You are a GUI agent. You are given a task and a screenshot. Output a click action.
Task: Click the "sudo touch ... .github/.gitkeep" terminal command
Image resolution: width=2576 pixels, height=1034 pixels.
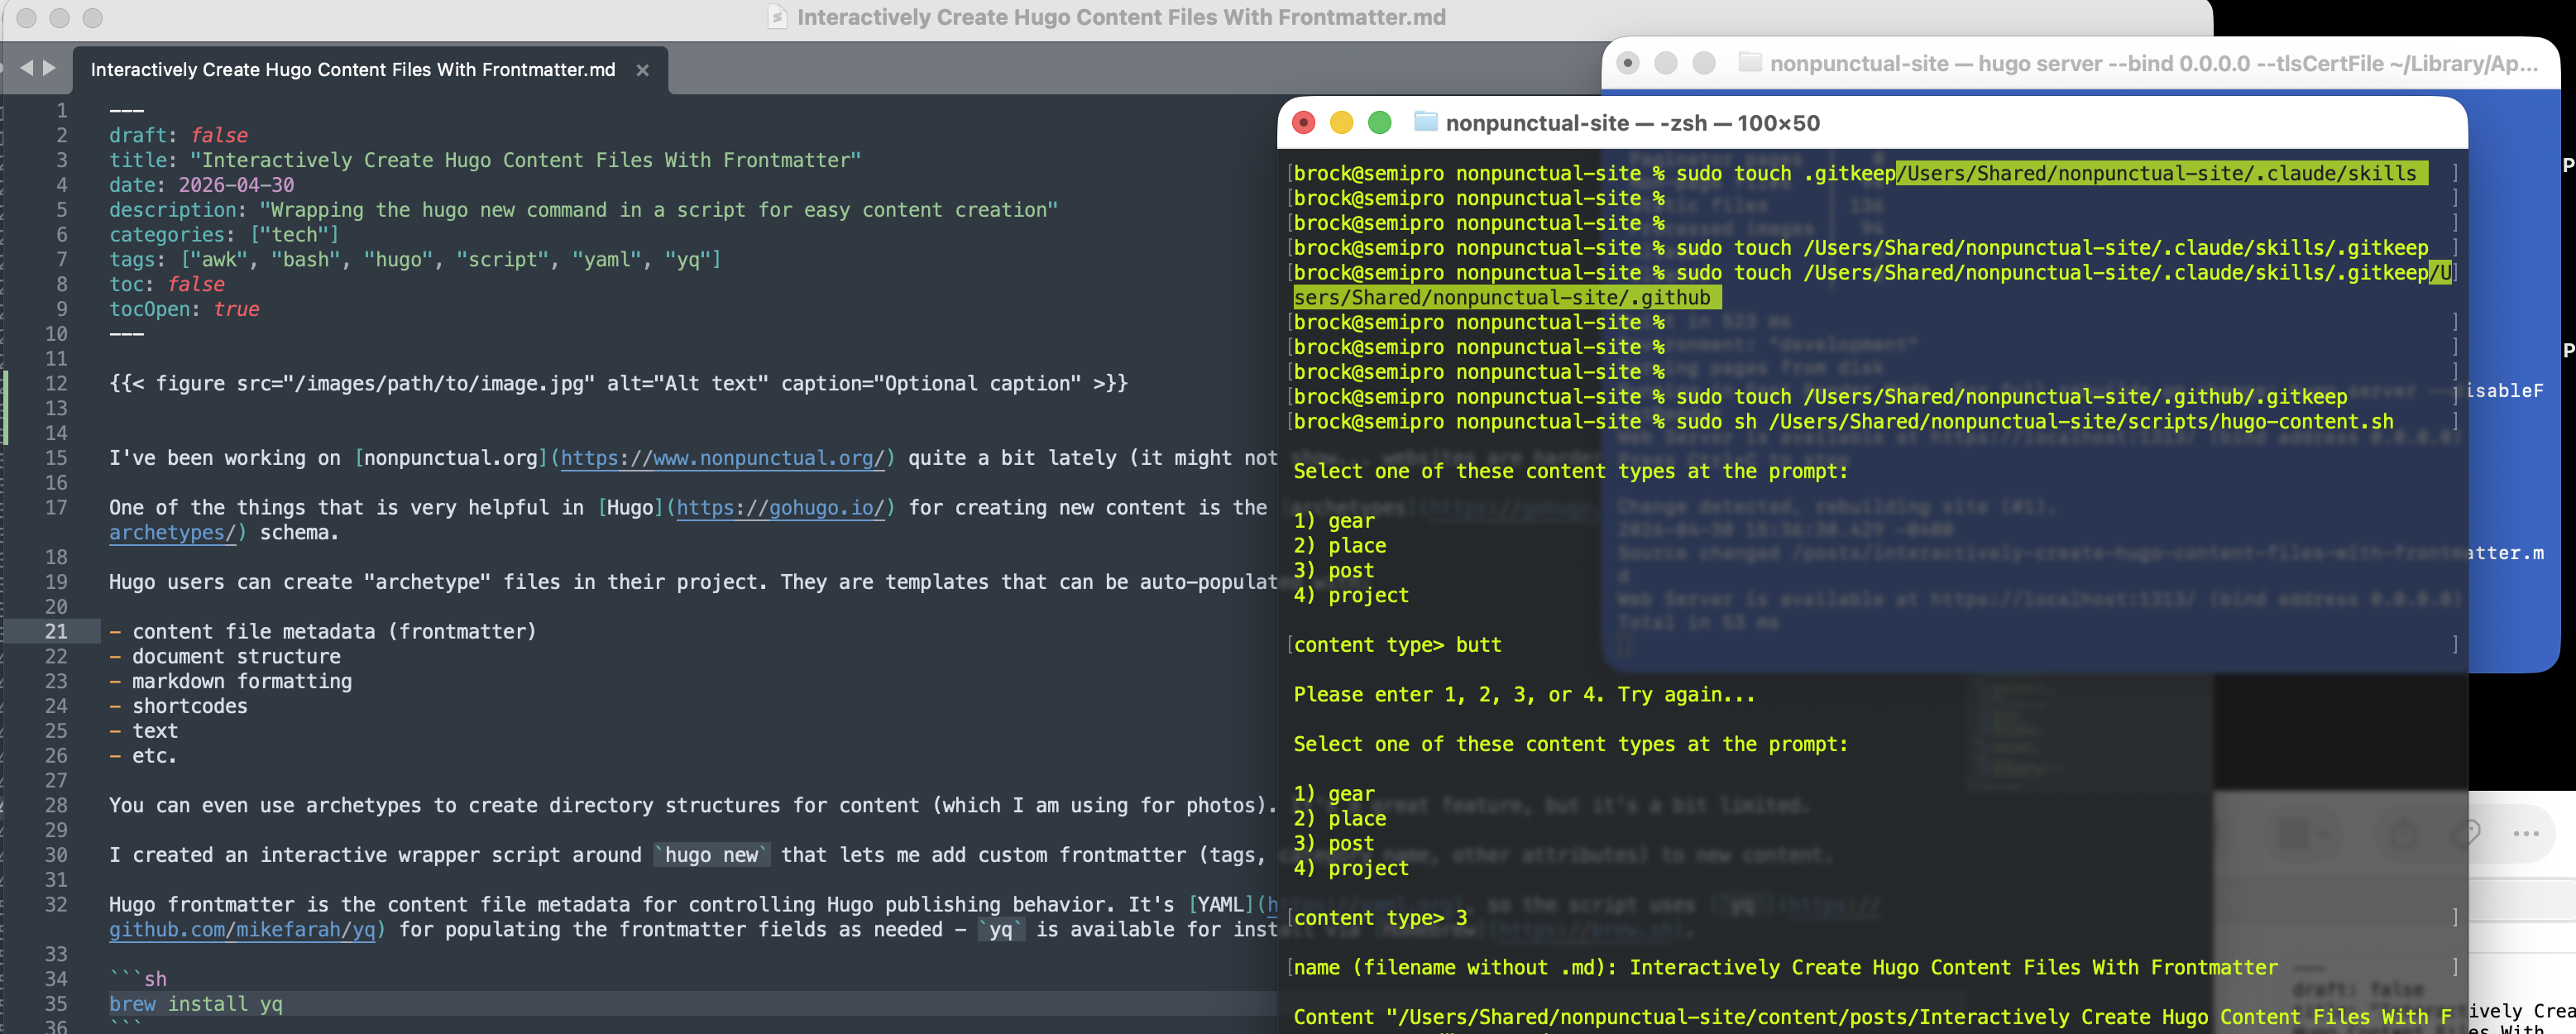point(2011,397)
